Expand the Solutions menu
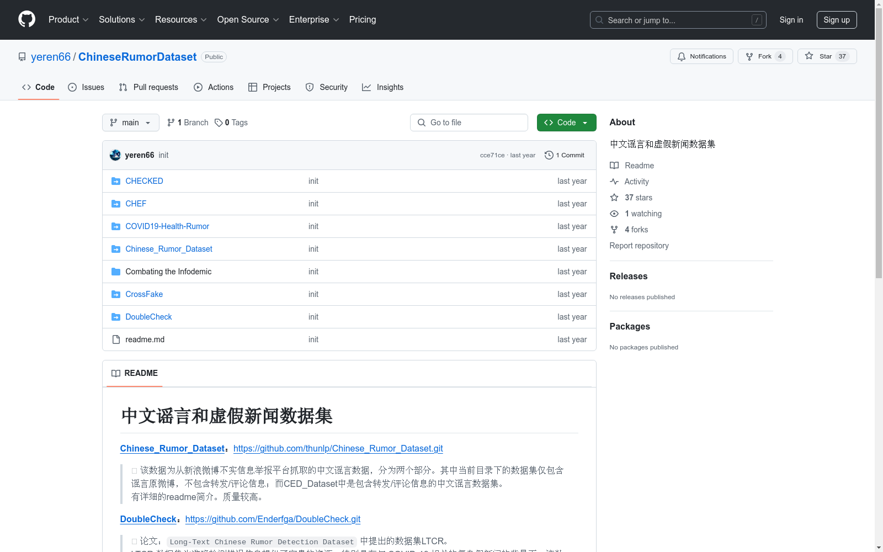 pyautogui.click(x=121, y=20)
